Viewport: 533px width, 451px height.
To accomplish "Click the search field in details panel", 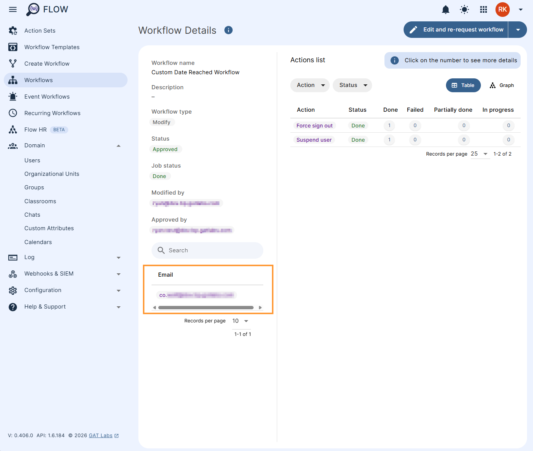I will [x=207, y=250].
